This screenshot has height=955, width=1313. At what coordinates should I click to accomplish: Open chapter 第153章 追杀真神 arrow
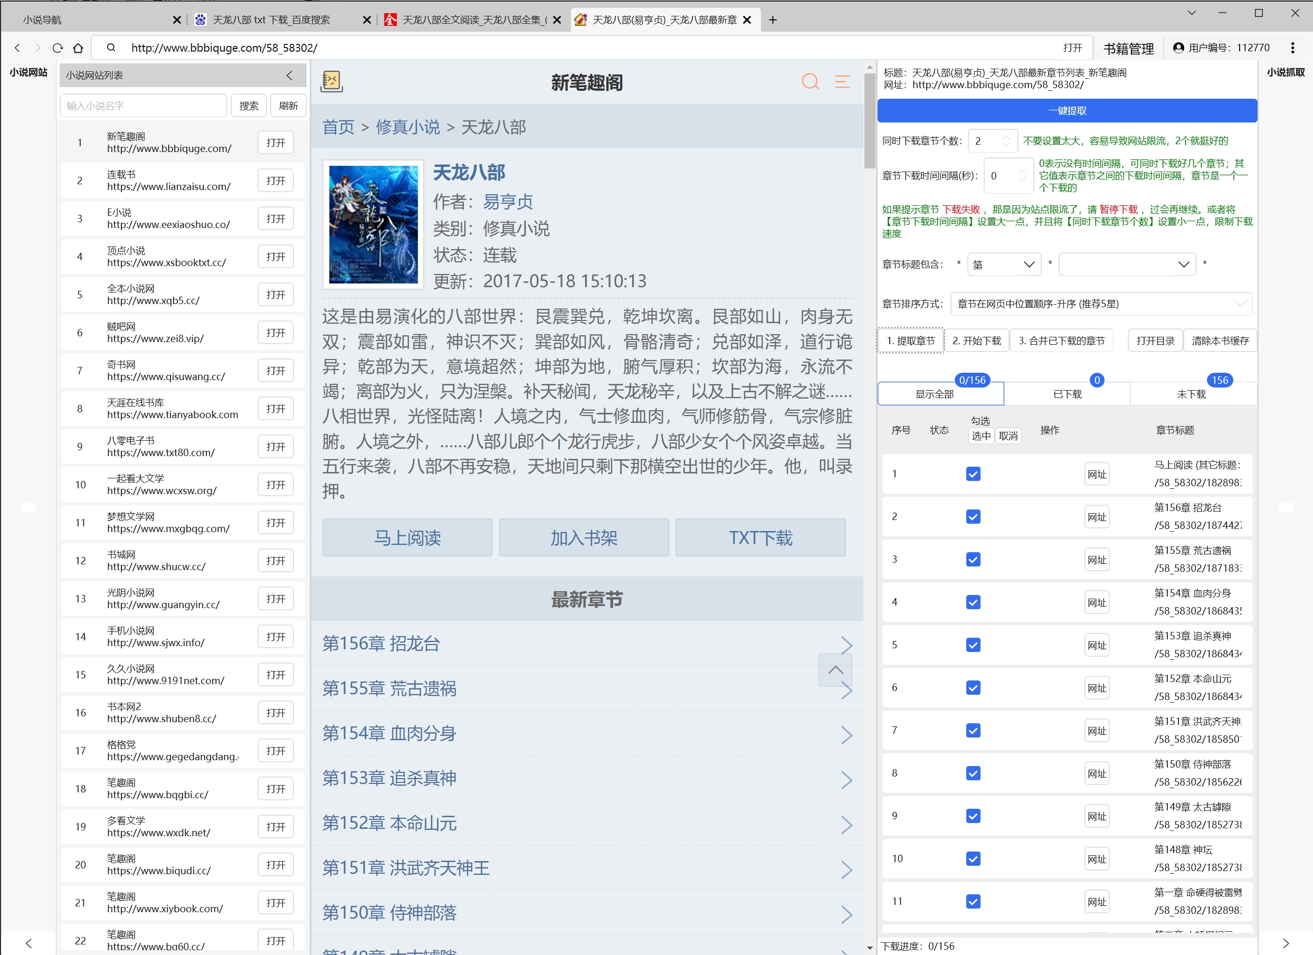pyautogui.click(x=846, y=779)
